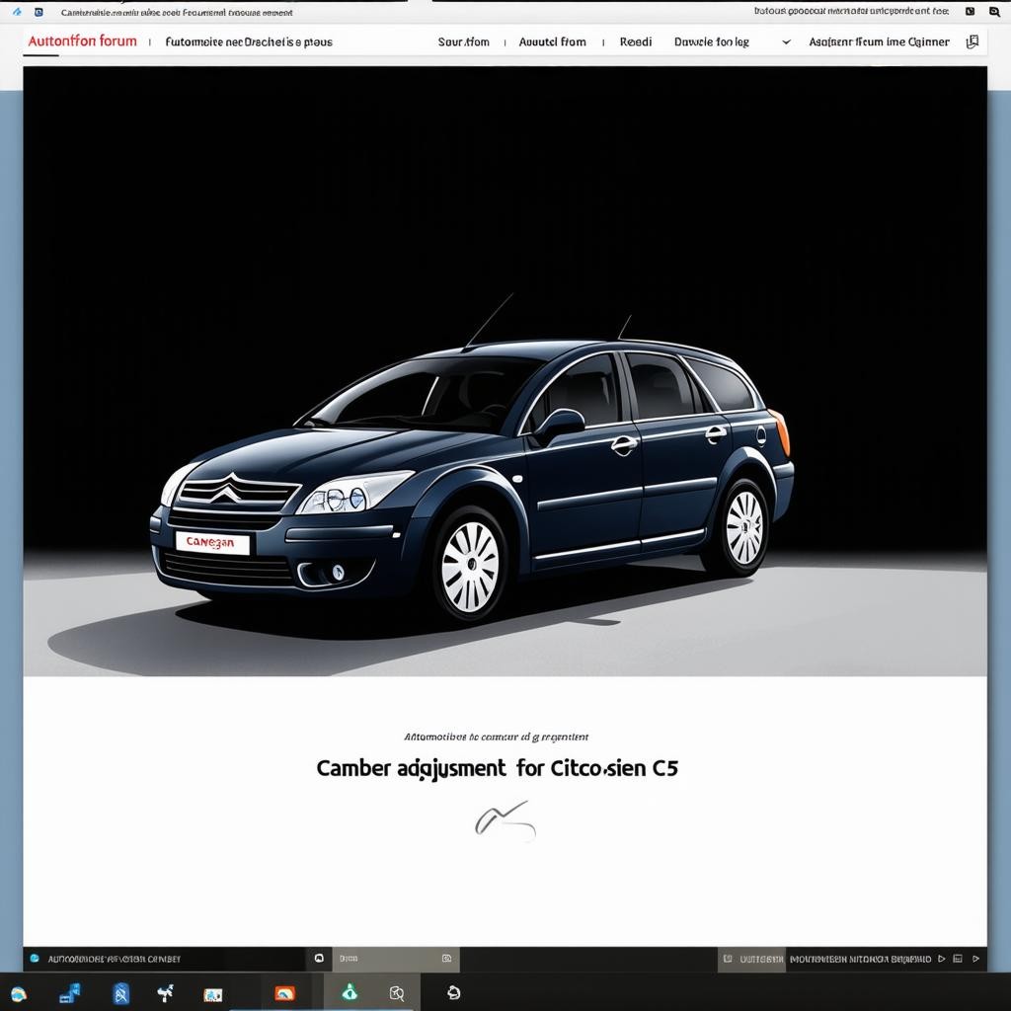Click the Camber adjustment for Citroen C5 heading

pos(497,768)
